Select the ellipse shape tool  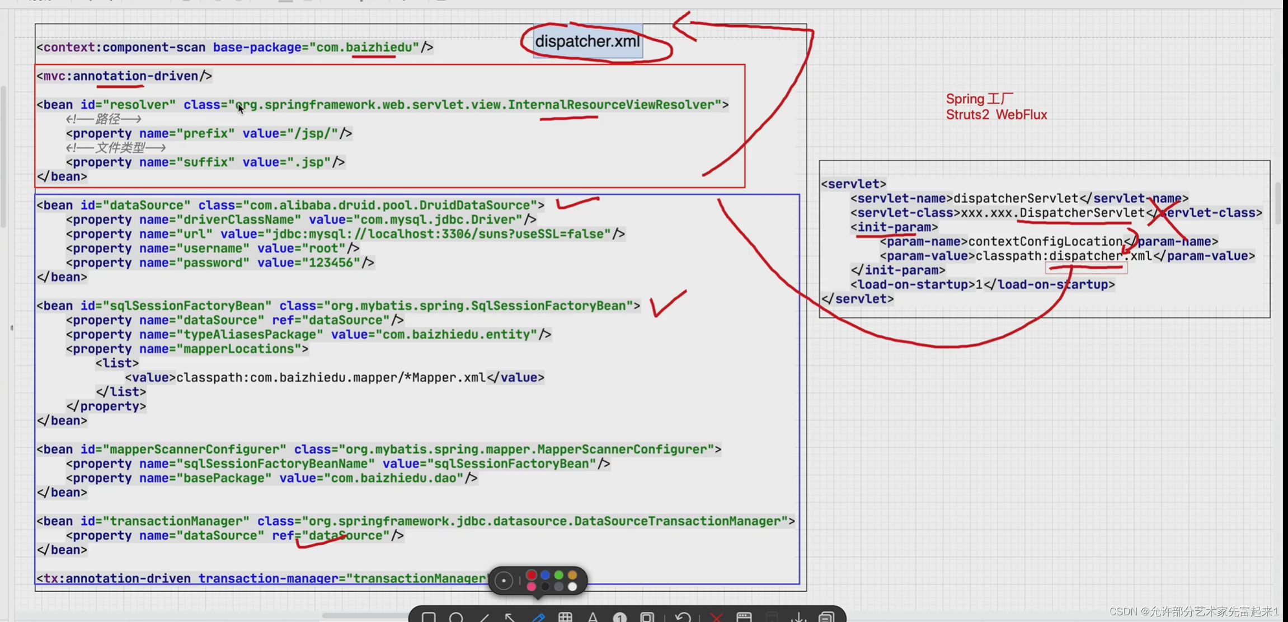(456, 617)
